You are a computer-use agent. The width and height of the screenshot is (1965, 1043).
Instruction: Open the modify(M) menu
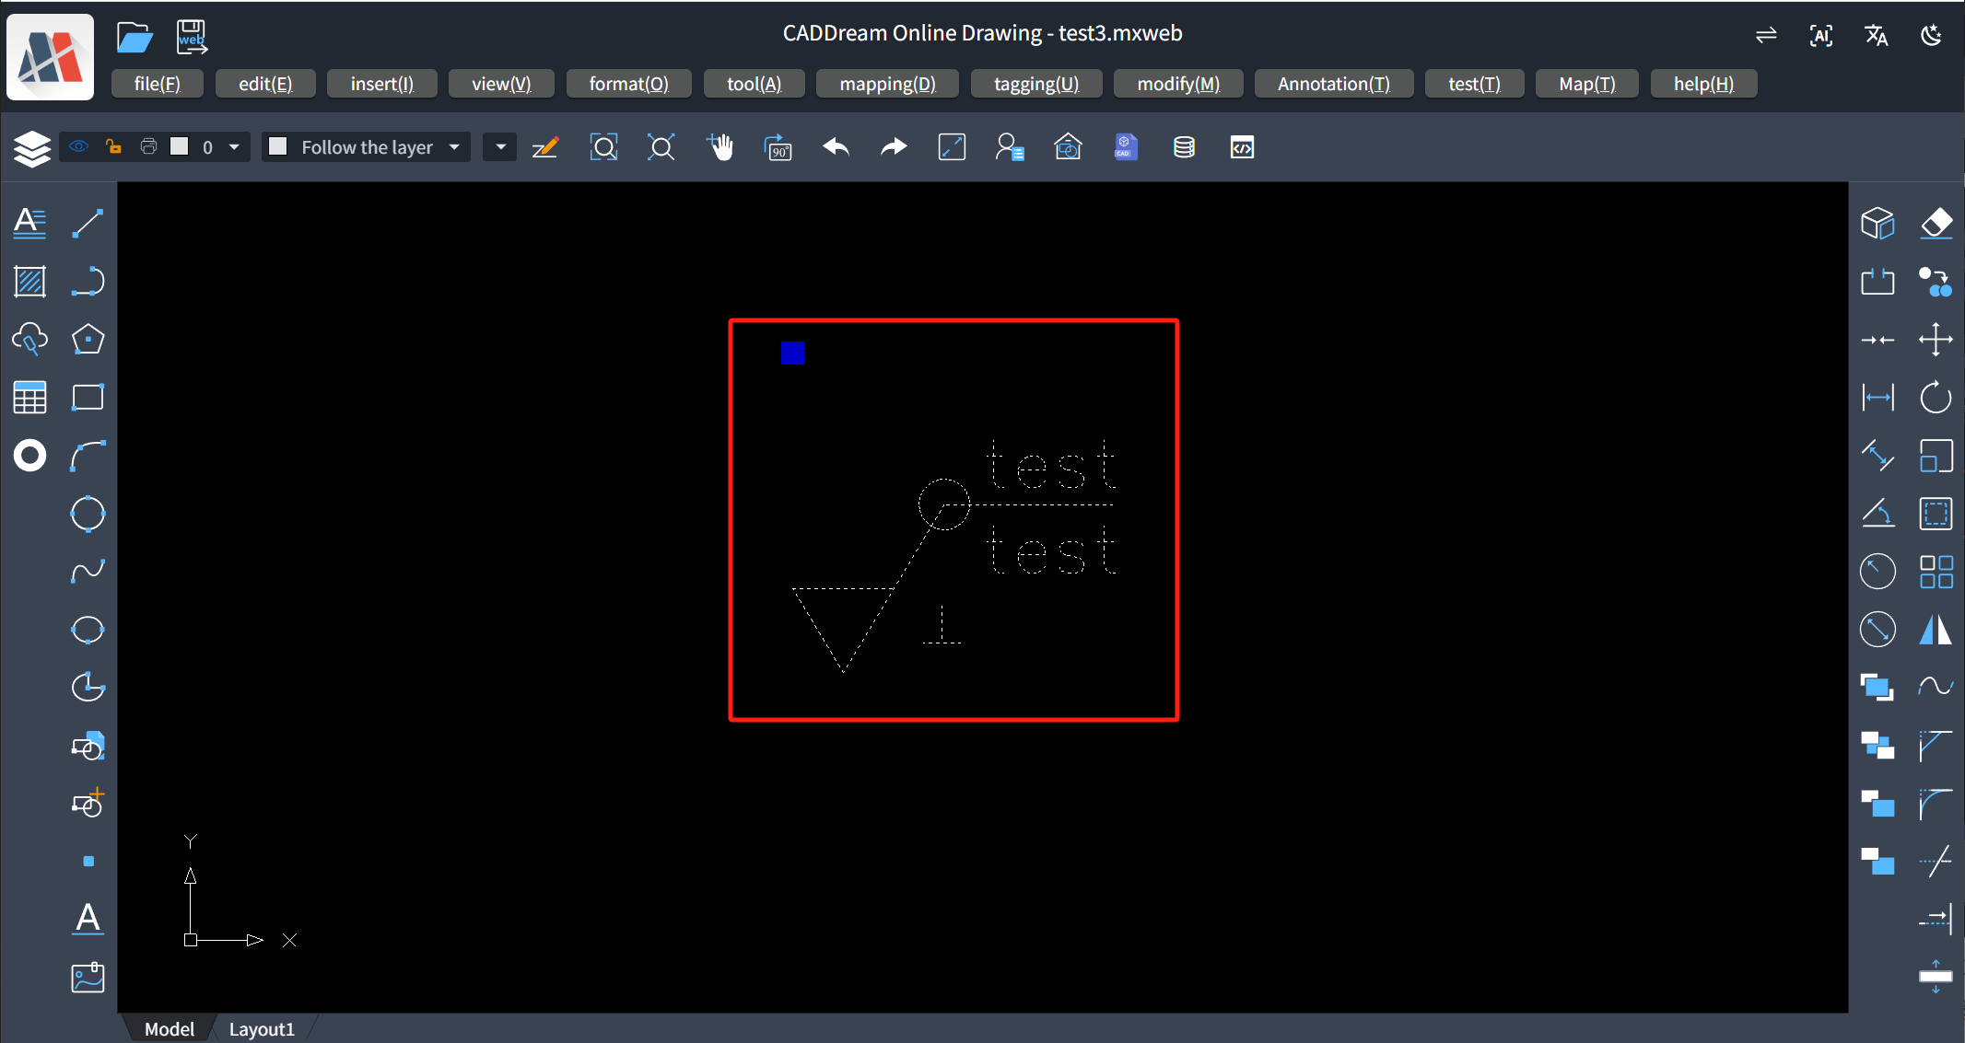pos(1177,84)
